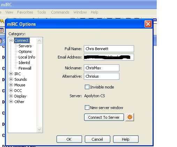This screenshot has width=177, height=147.
Task: Select the DCC category label
Action: click(18, 91)
